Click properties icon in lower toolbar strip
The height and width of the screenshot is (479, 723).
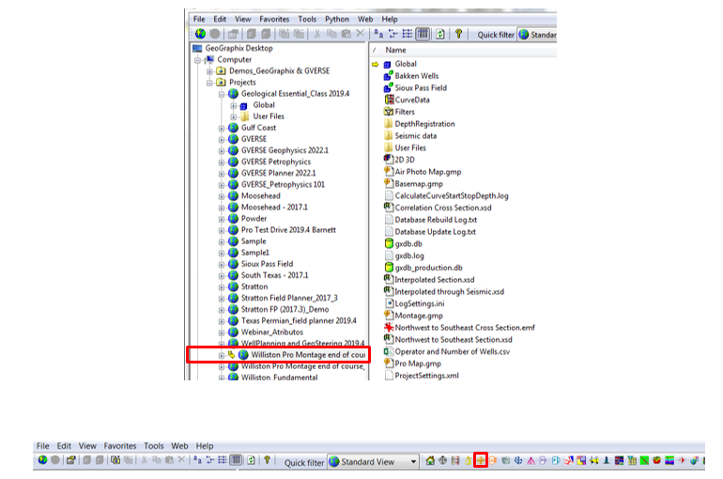[70, 460]
